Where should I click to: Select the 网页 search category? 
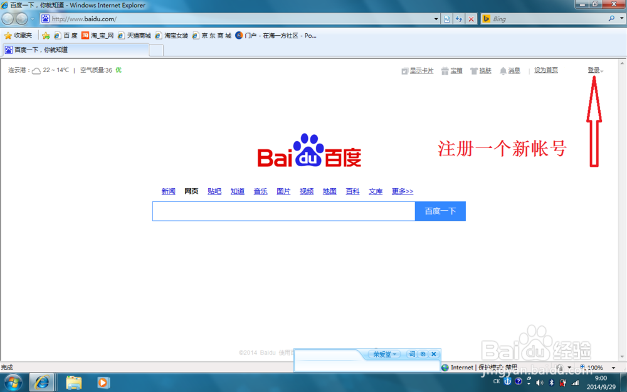click(191, 191)
